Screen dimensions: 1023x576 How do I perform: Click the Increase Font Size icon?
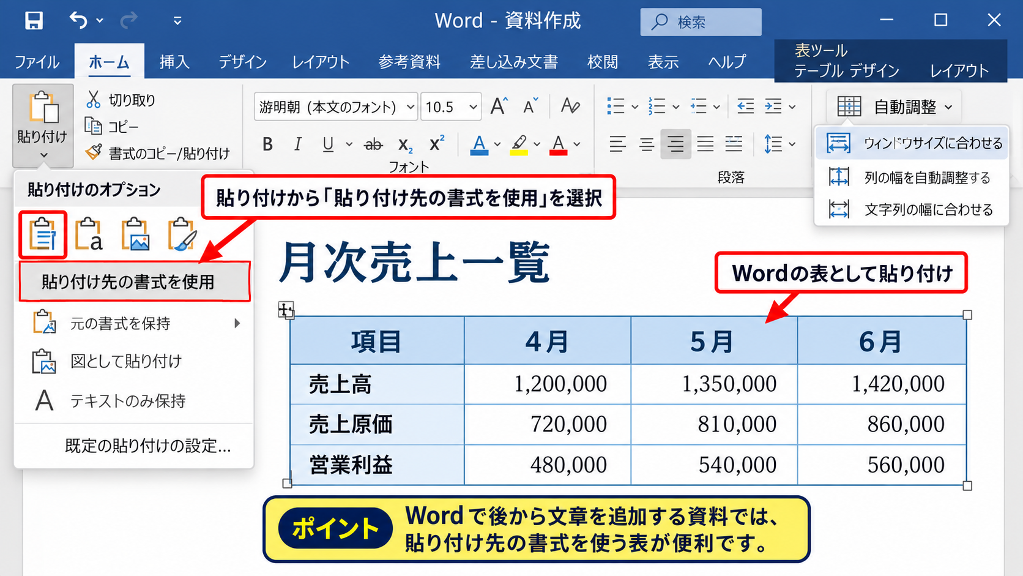pyautogui.click(x=499, y=107)
